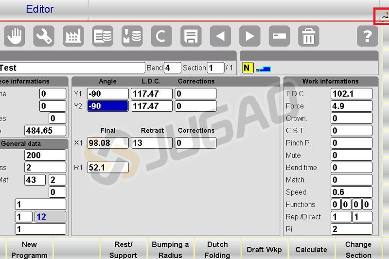Click the tools database icon

coord(132,36)
